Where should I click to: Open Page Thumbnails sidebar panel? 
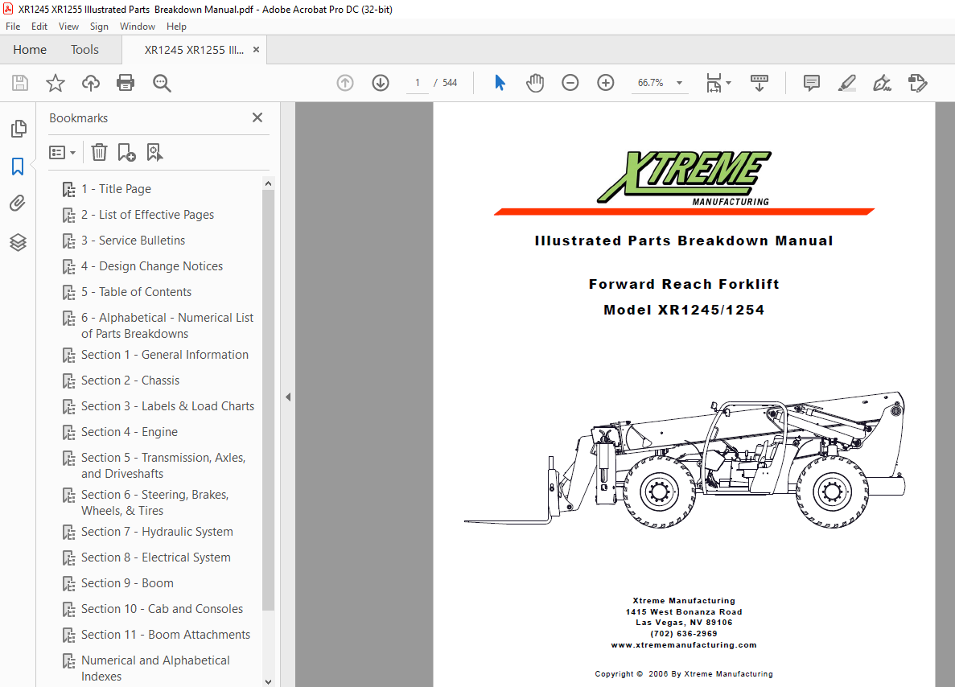coord(19,129)
